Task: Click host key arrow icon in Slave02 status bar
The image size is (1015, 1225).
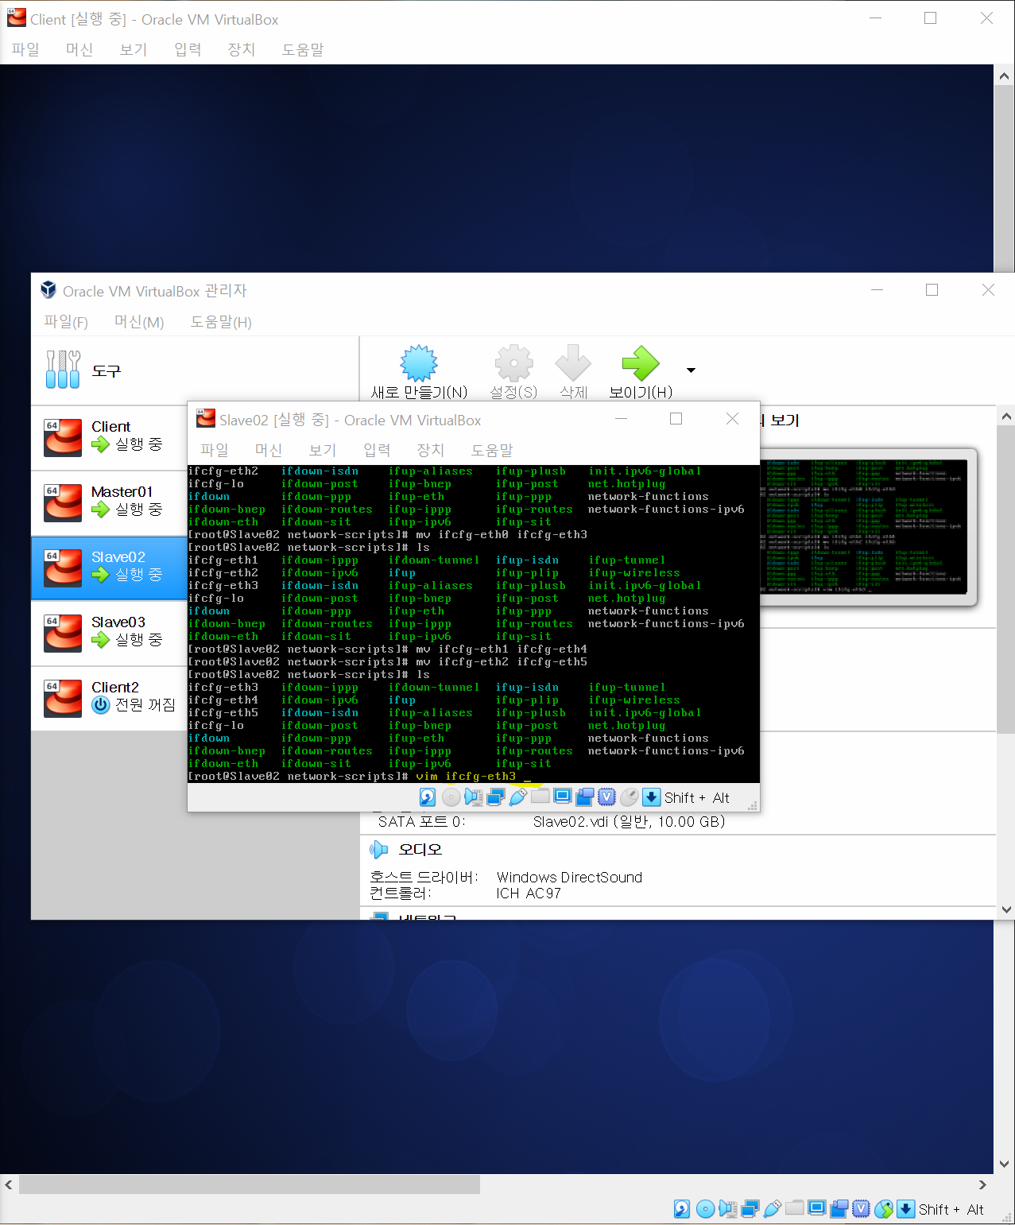Action: coord(652,797)
